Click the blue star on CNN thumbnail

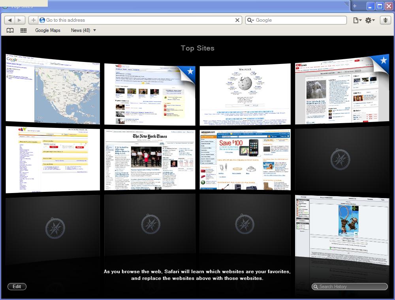[x=383, y=60]
